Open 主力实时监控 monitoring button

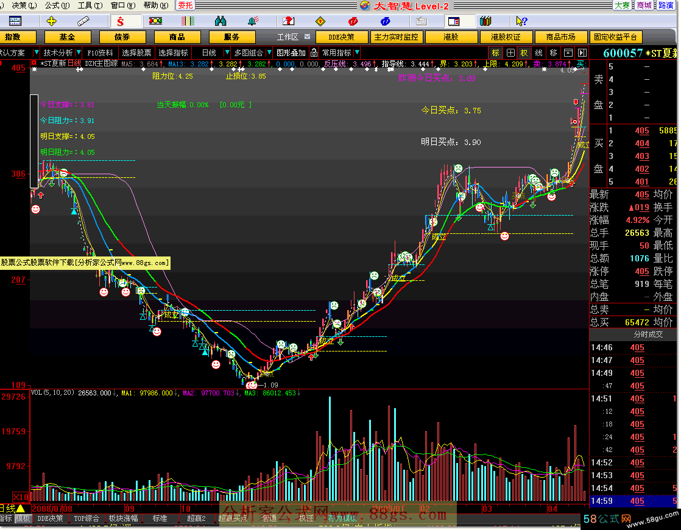(x=396, y=37)
